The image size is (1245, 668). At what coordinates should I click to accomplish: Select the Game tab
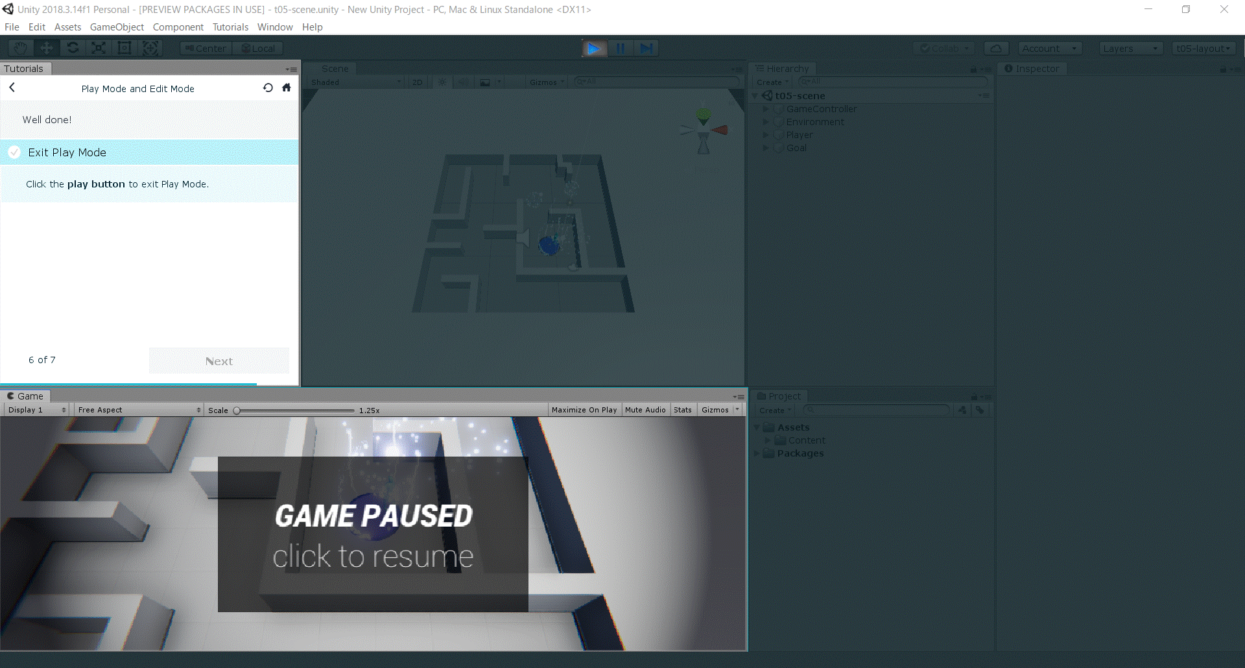coord(25,396)
